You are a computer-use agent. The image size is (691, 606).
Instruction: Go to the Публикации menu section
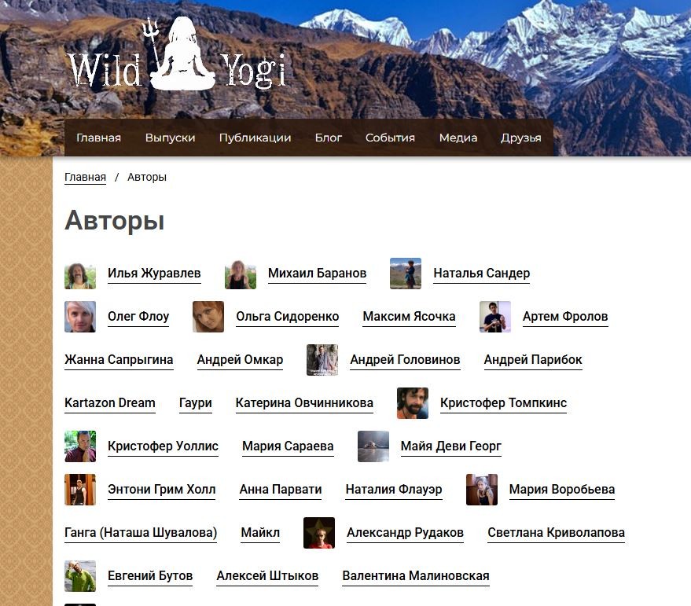[x=255, y=138]
